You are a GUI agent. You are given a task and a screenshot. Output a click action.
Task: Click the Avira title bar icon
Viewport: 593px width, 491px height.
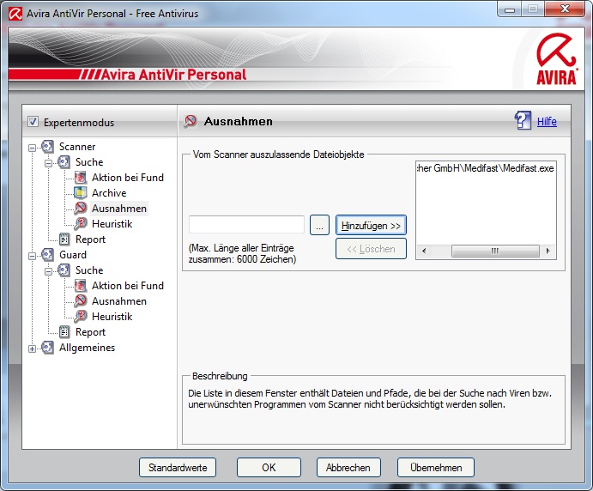point(15,14)
